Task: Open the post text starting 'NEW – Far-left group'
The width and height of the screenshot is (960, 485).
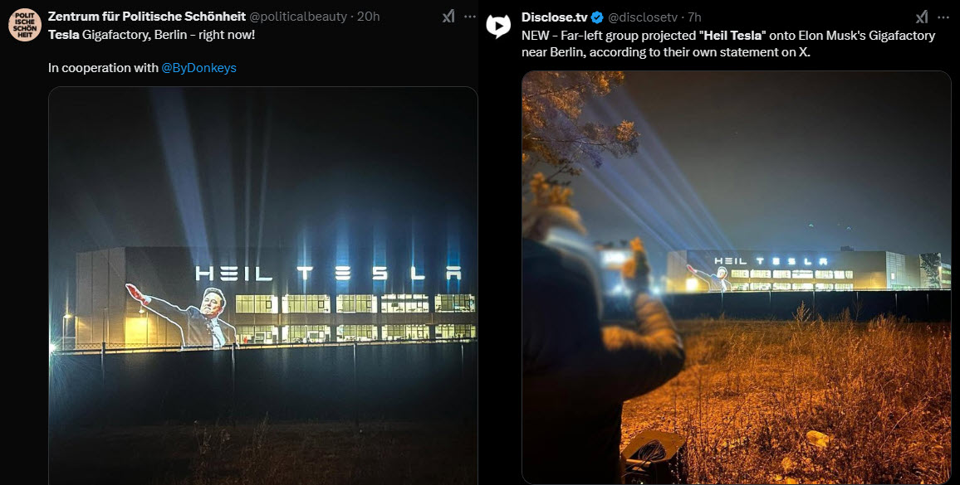Action: coord(728,43)
